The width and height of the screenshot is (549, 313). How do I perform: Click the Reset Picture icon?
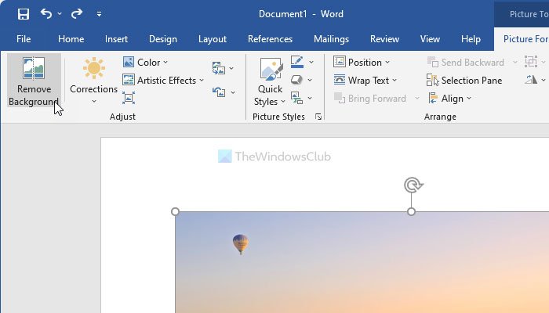(x=219, y=92)
